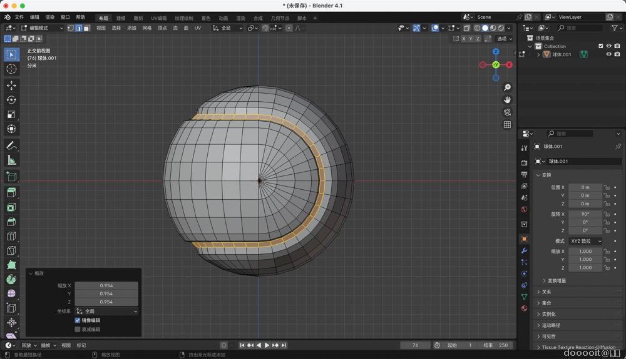Screen dimensions: 626x359
Task: Switch to orthographic grid view icon
Action: pos(507,125)
